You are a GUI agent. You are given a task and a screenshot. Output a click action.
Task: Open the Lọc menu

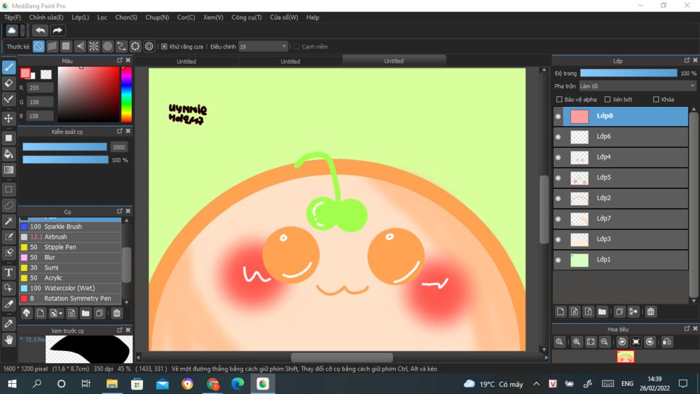click(x=103, y=17)
